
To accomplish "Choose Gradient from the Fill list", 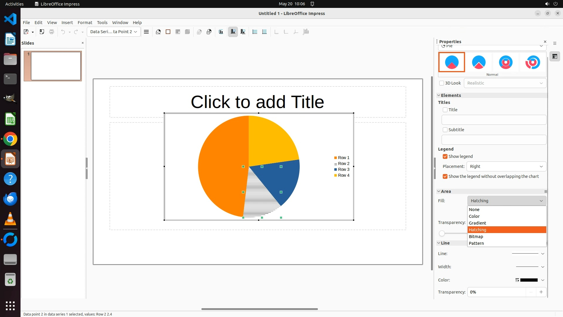I will pyautogui.click(x=477, y=223).
